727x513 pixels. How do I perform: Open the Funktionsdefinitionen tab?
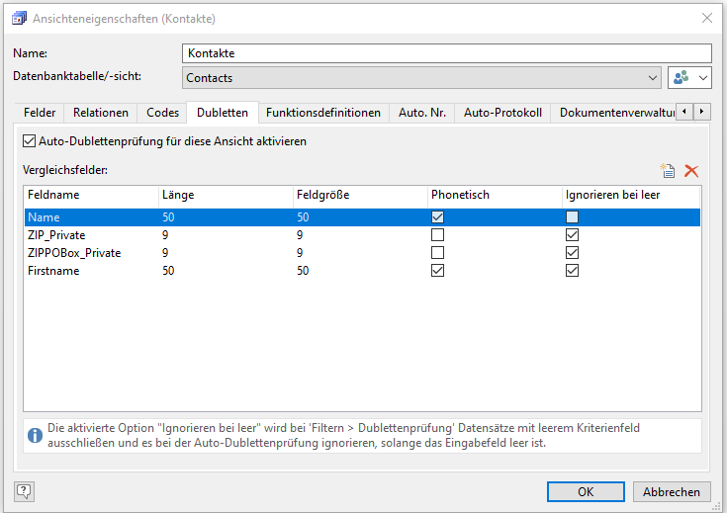pos(323,113)
